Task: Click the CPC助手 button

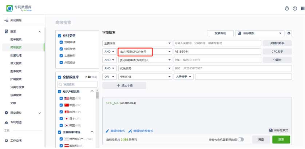Action: click(x=277, y=52)
